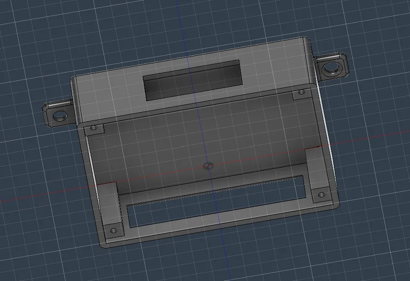Select screw hole in lower-left corner boss
This screenshot has width=410, height=281.
click(113, 231)
